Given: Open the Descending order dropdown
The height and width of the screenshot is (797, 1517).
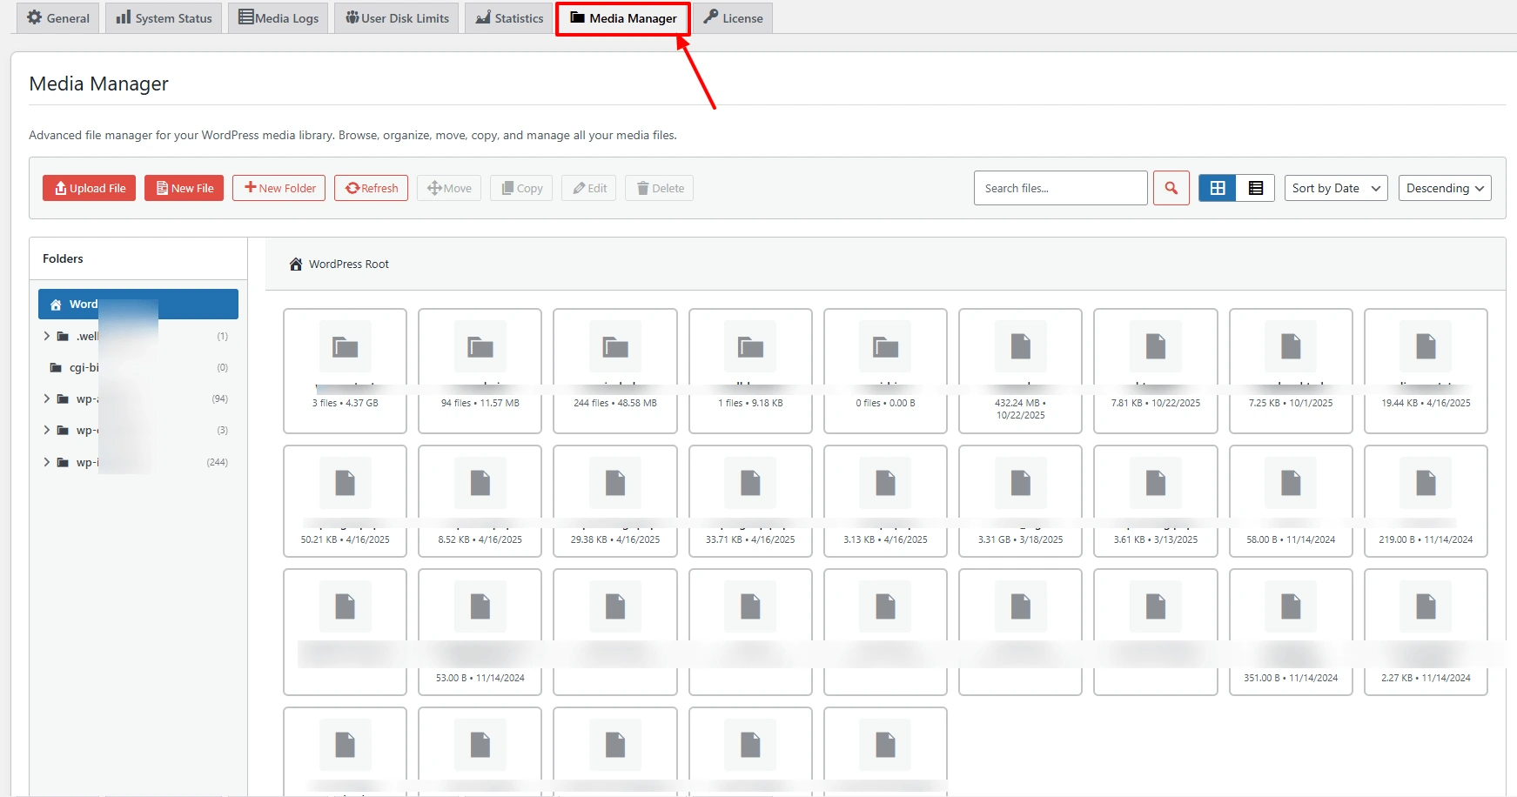Looking at the screenshot, I should (1444, 188).
